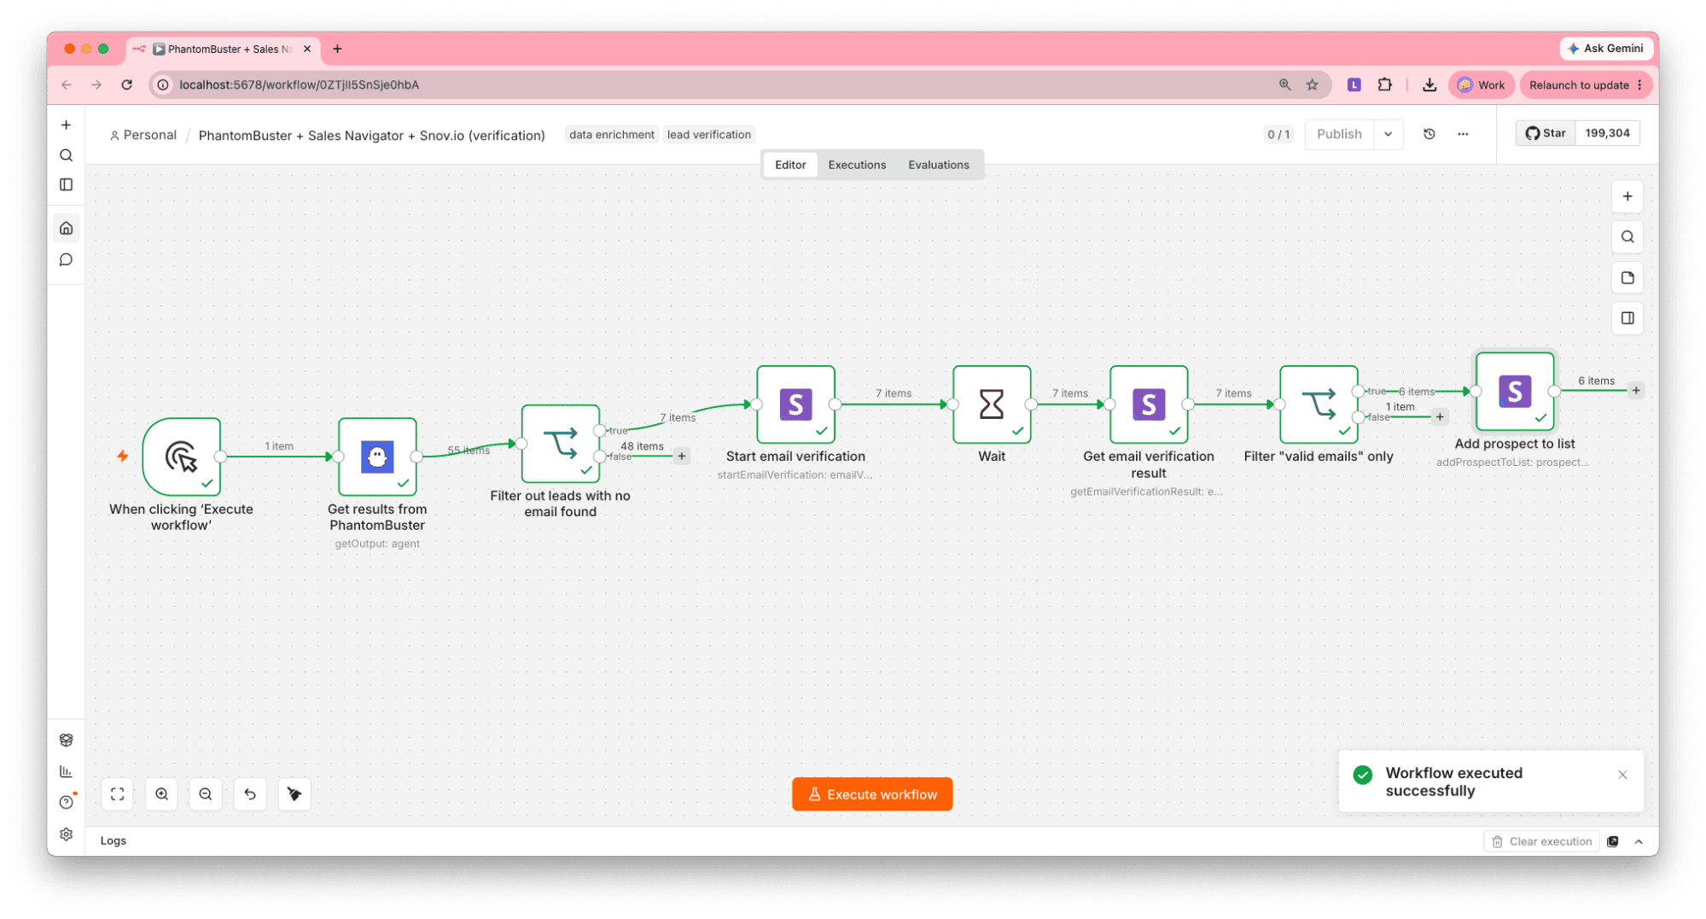The image size is (1706, 919).
Task: Add node after first filter's false output
Action: (682, 457)
